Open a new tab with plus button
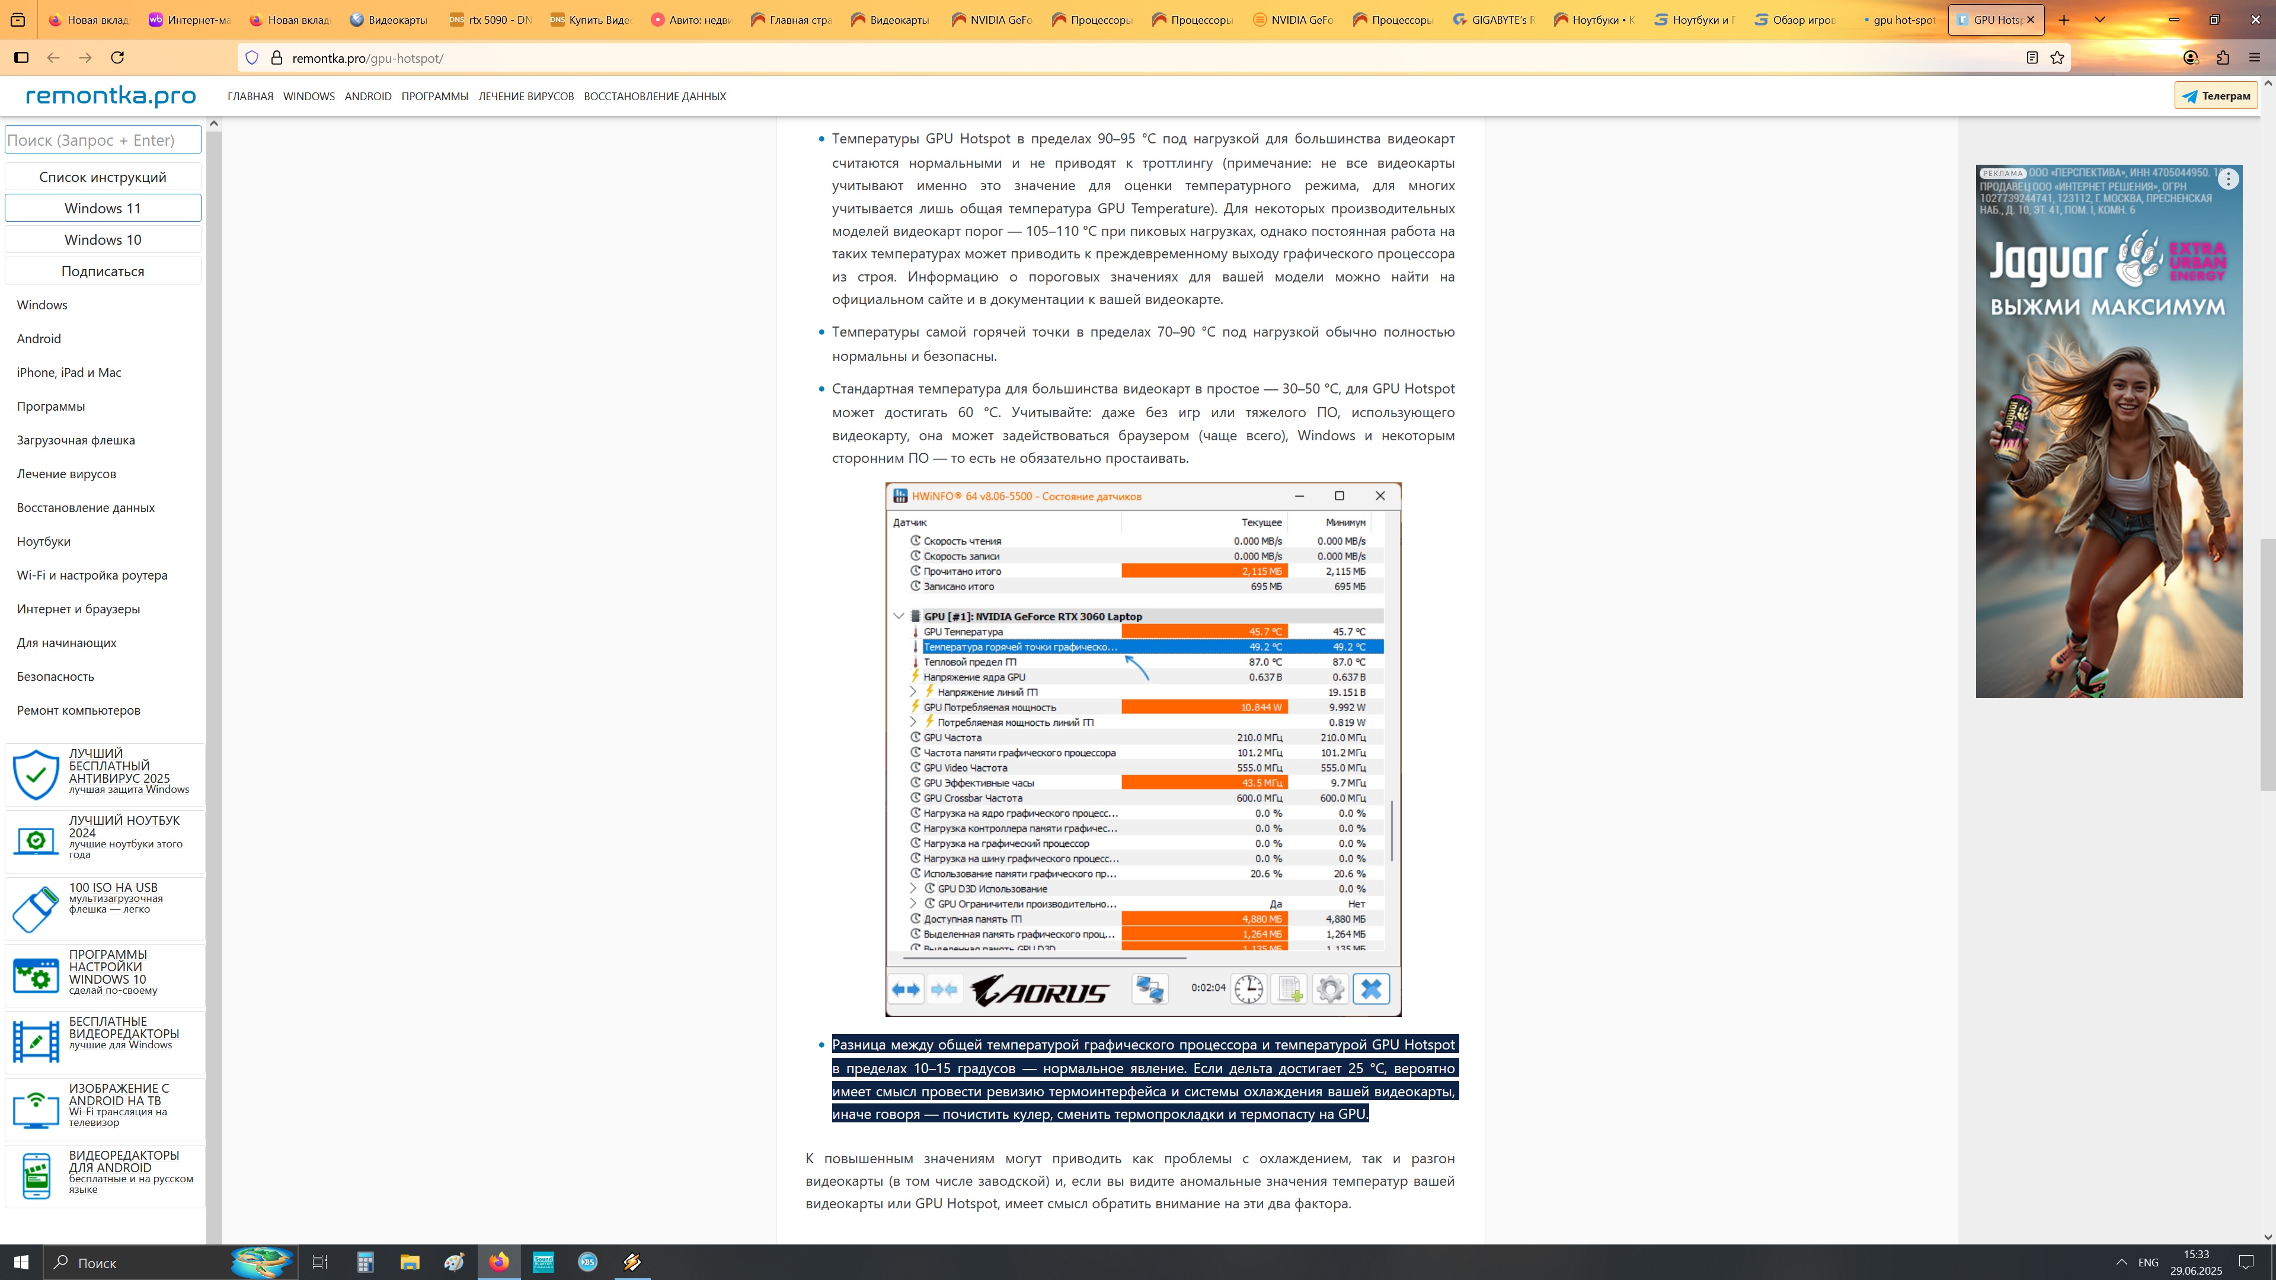This screenshot has height=1280, width=2276. coord(2064,20)
